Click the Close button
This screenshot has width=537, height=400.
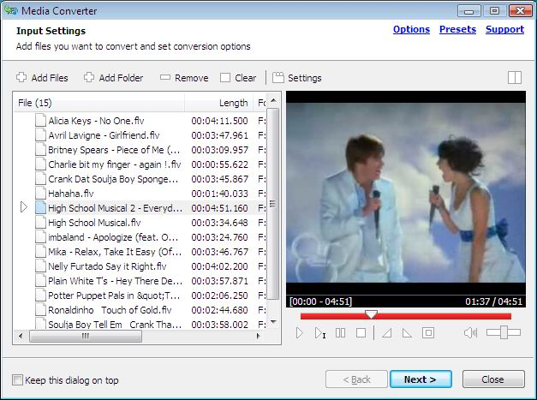click(493, 379)
